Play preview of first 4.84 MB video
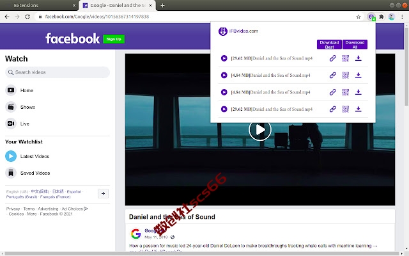The width and height of the screenshot is (409, 256). (x=224, y=76)
